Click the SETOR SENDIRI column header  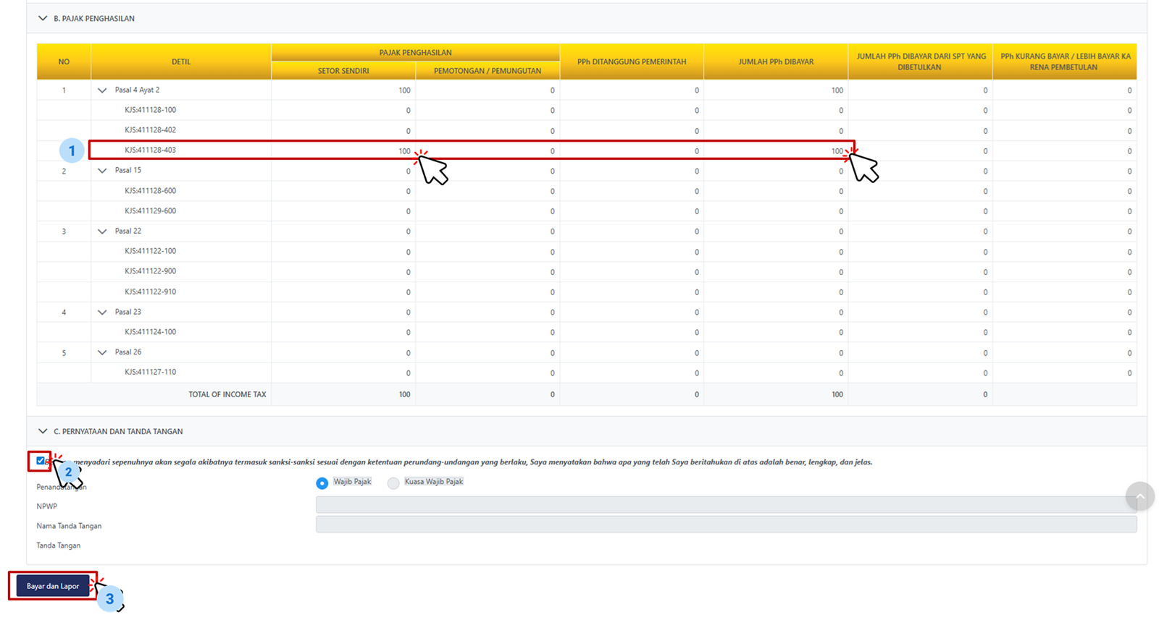pos(343,71)
